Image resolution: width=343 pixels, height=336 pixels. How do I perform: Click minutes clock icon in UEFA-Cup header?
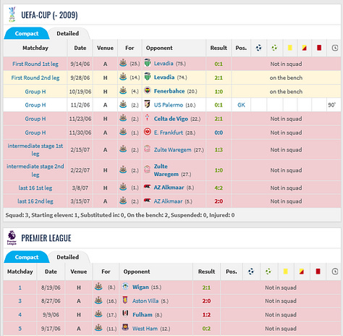(335, 48)
